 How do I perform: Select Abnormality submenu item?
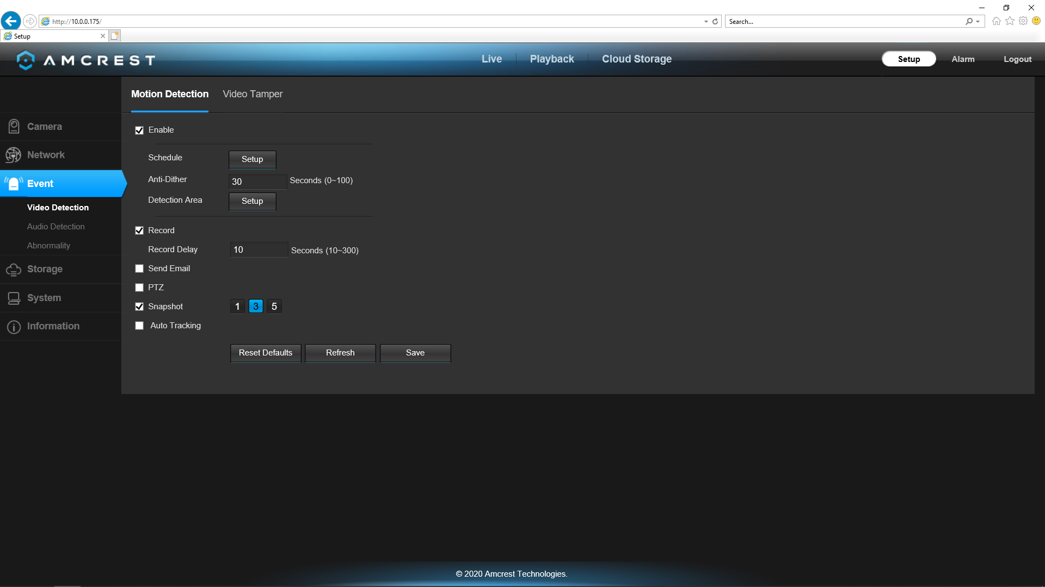click(x=48, y=246)
